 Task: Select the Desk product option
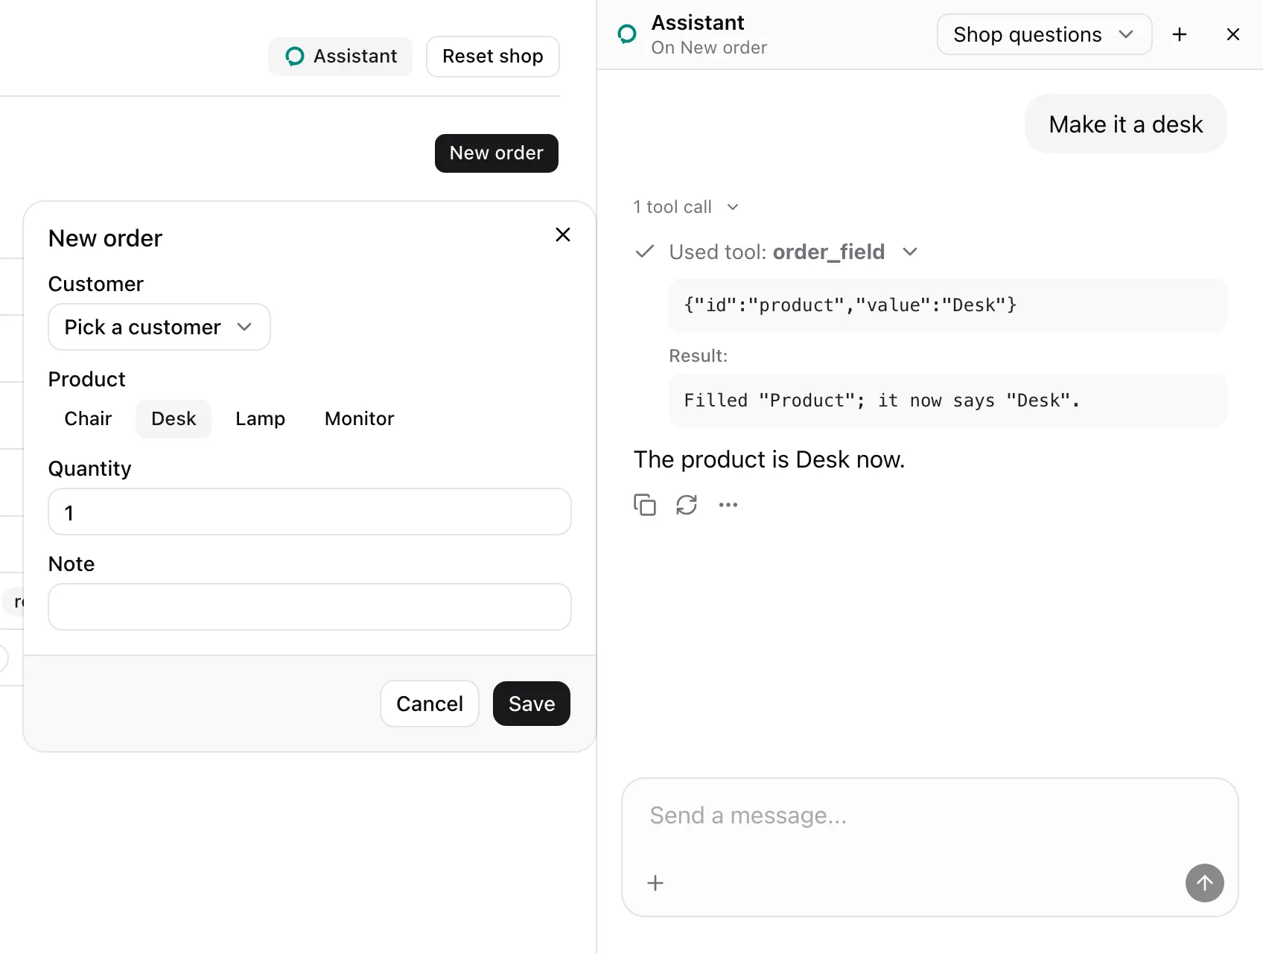tap(174, 419)
